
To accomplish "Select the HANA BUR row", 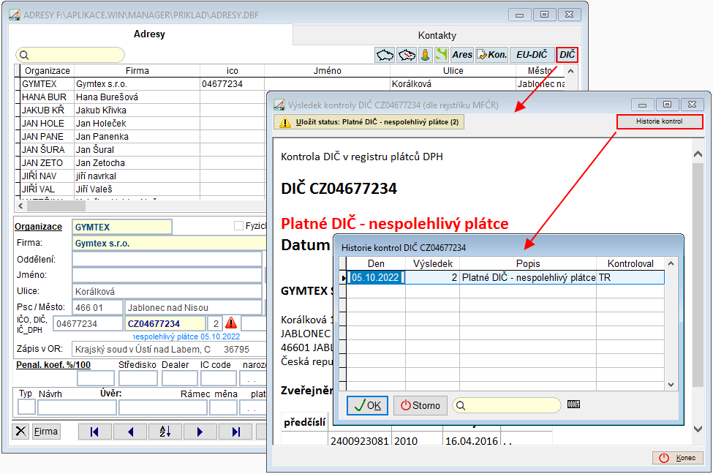I will (143, 97).
